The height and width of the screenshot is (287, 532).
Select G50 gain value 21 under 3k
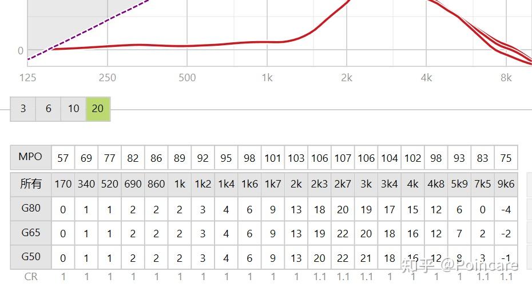(366, 258)
